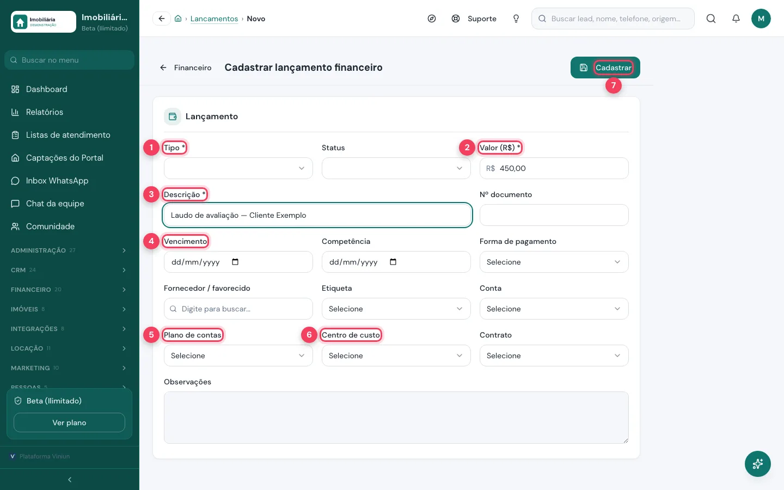Click the magnifier search icon beside search box
Image resolution: width=784 pixels, height=490 pixels.
[711, 19]
